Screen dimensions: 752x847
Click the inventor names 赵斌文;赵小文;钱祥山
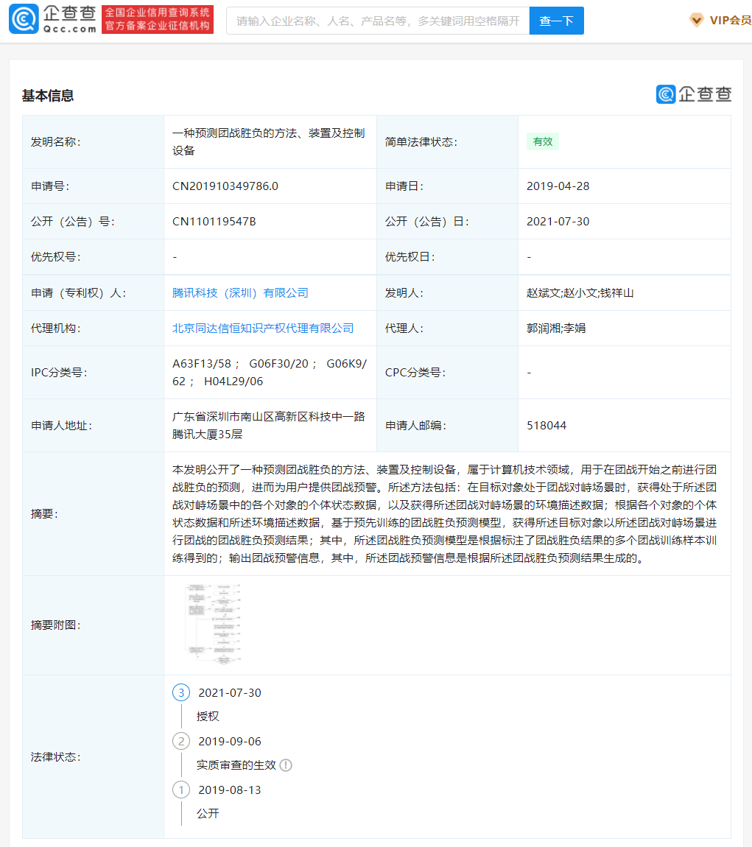pos(580,293)
